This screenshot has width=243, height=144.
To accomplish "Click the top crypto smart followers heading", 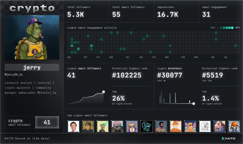I will [x=87, y=115].
